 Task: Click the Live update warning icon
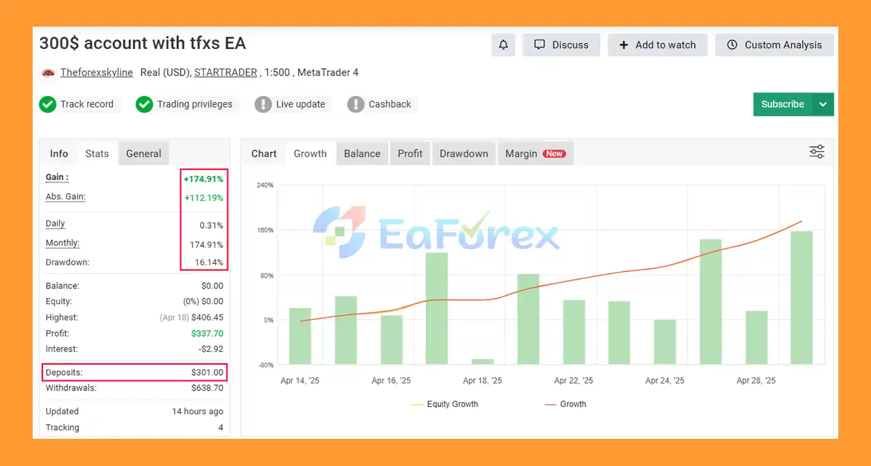(263, 104)
